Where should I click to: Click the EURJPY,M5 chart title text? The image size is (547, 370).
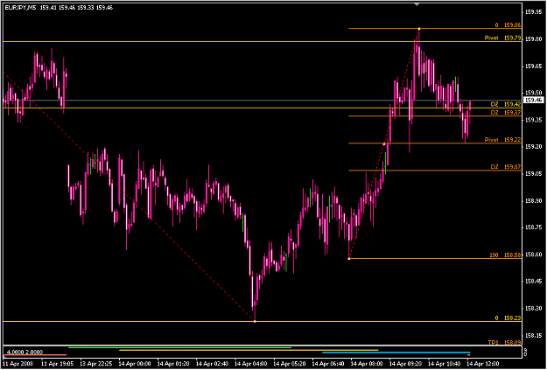point(20,7)
